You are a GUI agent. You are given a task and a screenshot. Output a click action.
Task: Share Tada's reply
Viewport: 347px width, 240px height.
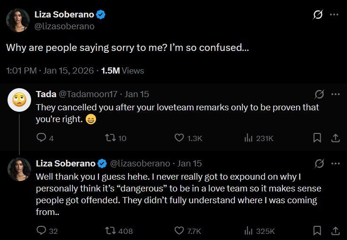pos(335,138)
